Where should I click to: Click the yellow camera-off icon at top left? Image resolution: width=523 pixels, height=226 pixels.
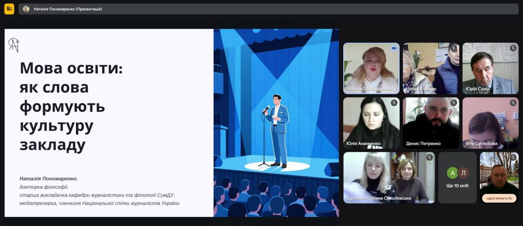pos(9,9)
